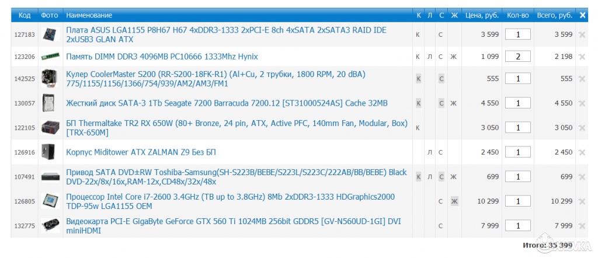Open the БП Thermaltake TR2 RX 650W link

(x=237, y=128)
